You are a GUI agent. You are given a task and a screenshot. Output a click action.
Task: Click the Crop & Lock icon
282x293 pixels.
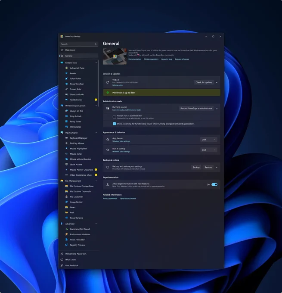point(66,116)
